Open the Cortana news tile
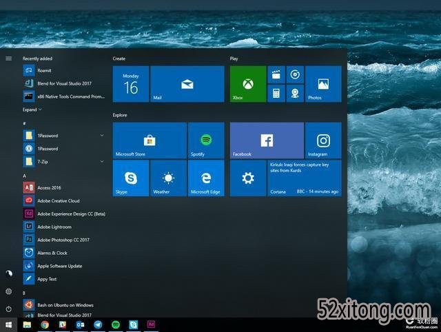This screenshot has width=441, height=332. (305, 178)
